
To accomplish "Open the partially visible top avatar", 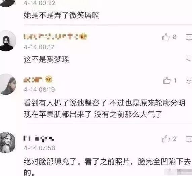I will (8, 3).
